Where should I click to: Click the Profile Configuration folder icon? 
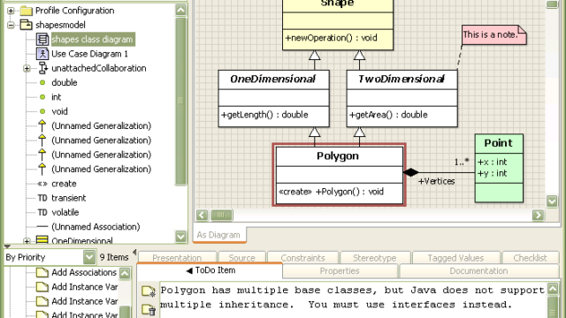click(26, 11)
